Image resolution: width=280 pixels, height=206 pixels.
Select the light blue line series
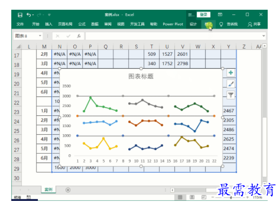100,123
